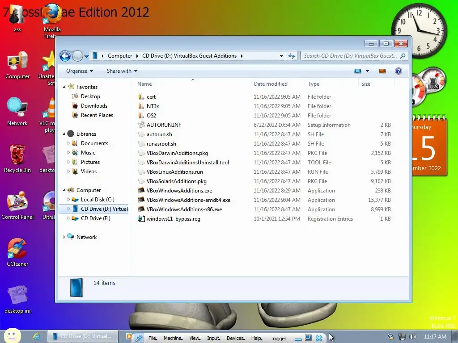Viewport: 458px width, 343px height.
Task: Click the blue X on VirtualBox mini toolbar
Action: pyautogui.click(x=319, y=338)
